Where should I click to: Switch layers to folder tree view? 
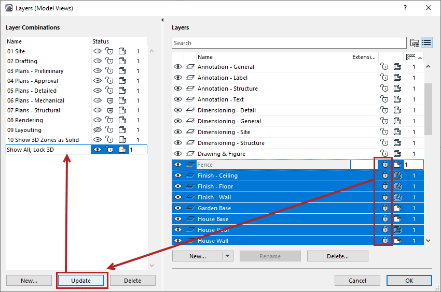[415, 42]
